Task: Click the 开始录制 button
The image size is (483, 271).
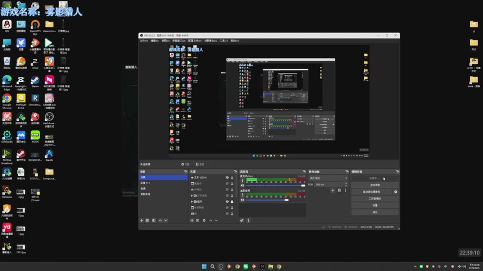Action: click(374, 185)
